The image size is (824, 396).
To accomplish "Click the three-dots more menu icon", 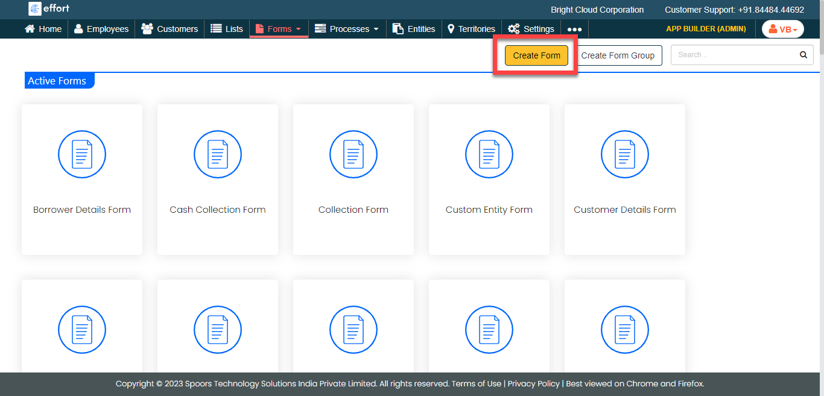I will click(x=574, y=29).
